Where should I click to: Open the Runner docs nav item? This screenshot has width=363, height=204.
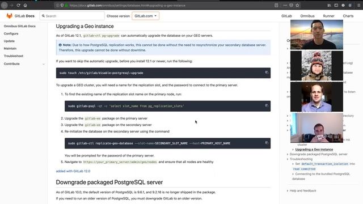tap(328, 16)
